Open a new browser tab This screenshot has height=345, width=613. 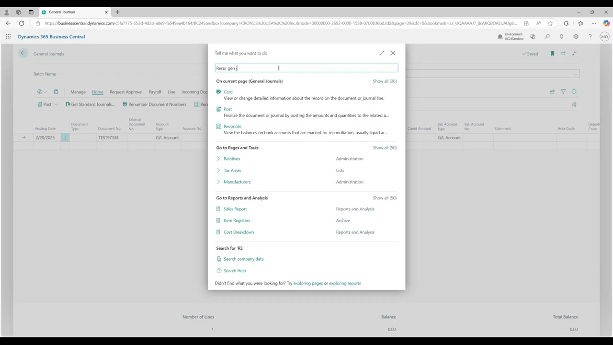(x=117, y=12)
